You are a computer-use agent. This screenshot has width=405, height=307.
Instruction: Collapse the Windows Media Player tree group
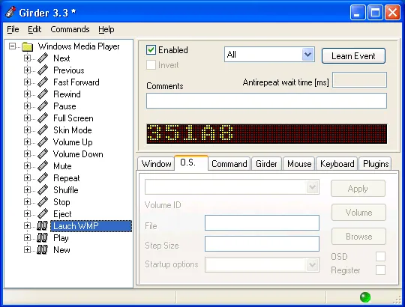12,46
